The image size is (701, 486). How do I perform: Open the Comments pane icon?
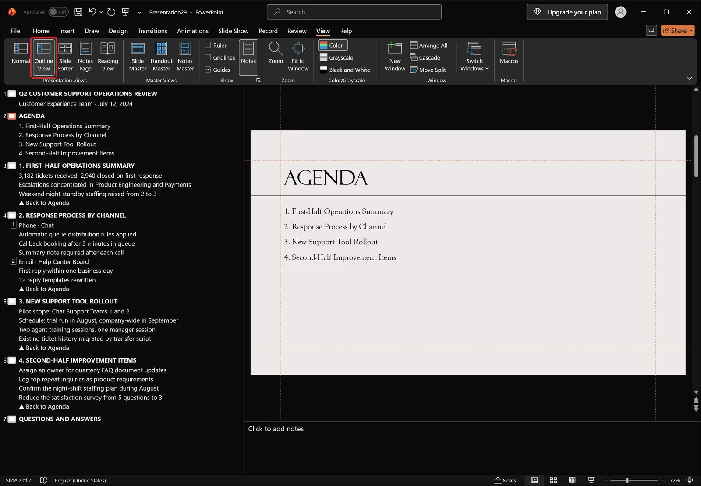point(651,30)
